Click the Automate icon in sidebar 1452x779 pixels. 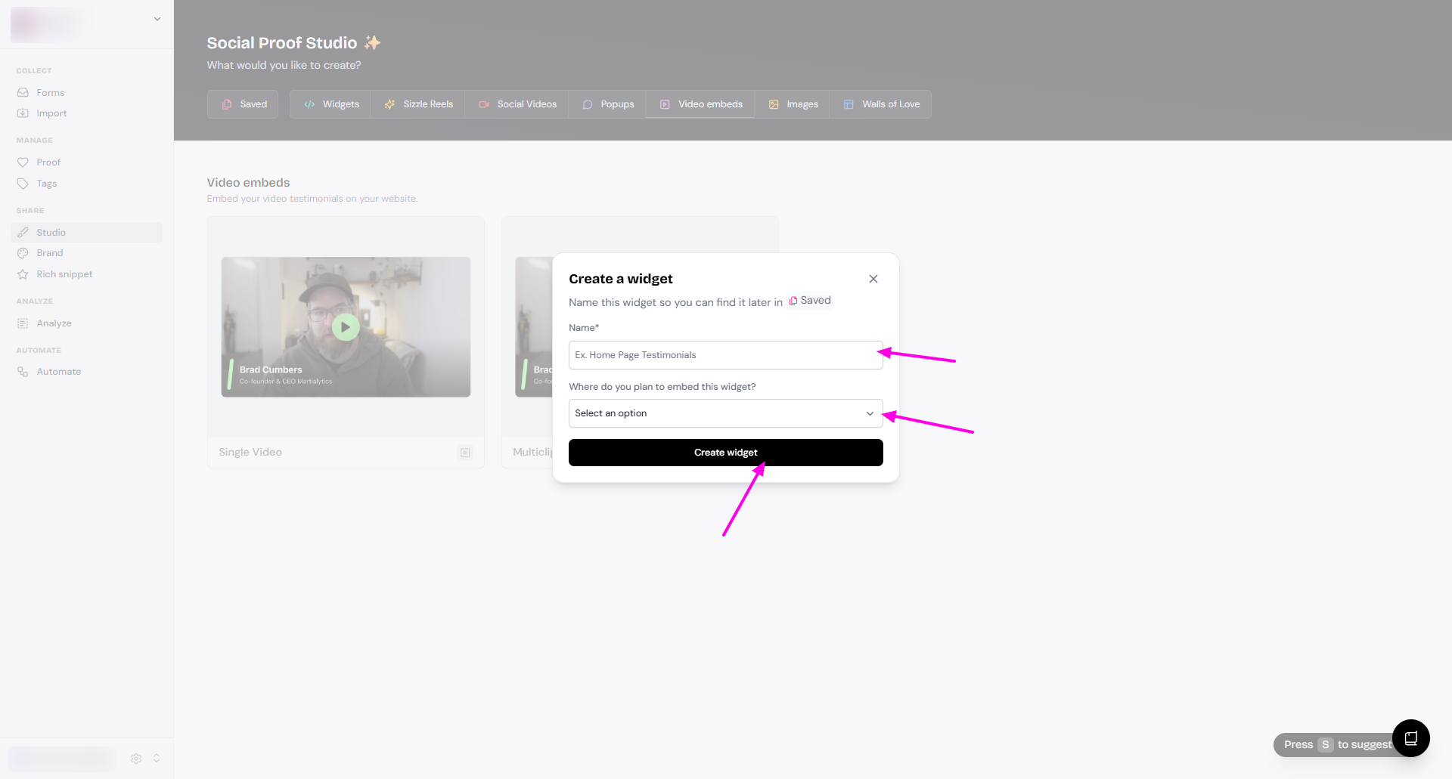coord(23,372)
